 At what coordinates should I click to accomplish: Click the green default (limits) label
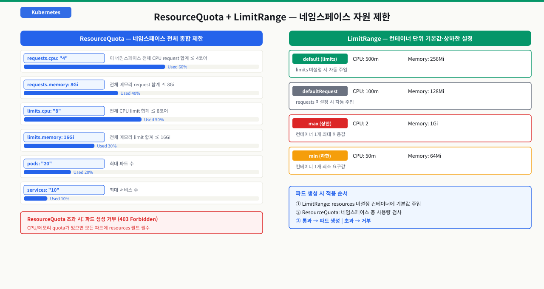click(320, 59)
